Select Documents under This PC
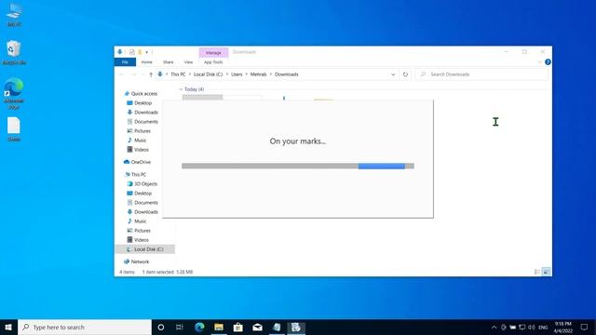This screenshot has width=596, height=335. (142, 203)
